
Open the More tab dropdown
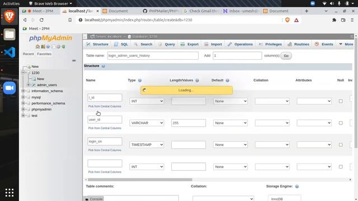click(x=346, y=45)
